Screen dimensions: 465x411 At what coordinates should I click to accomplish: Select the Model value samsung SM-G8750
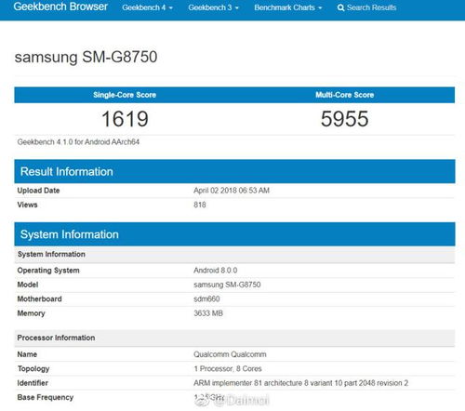point(227,285)
